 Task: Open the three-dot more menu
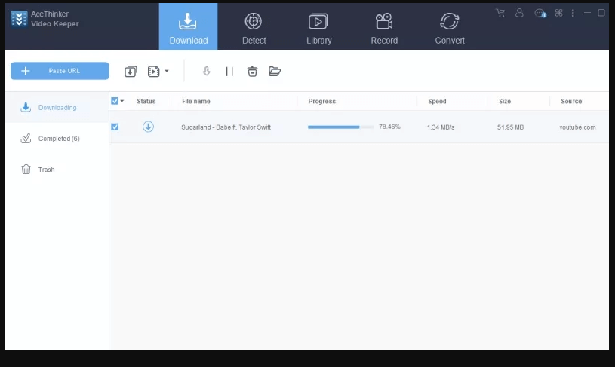573,13
